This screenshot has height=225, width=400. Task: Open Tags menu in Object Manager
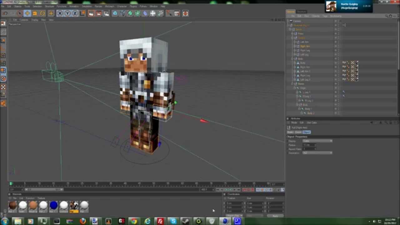[x=325, y=16]
